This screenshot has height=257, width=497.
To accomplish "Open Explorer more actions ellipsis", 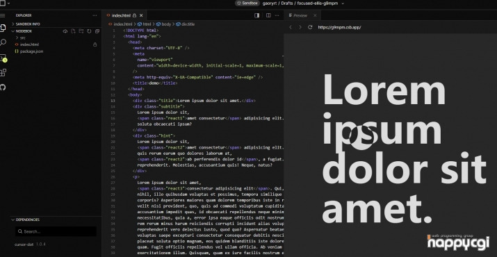I will click(95, 15).
